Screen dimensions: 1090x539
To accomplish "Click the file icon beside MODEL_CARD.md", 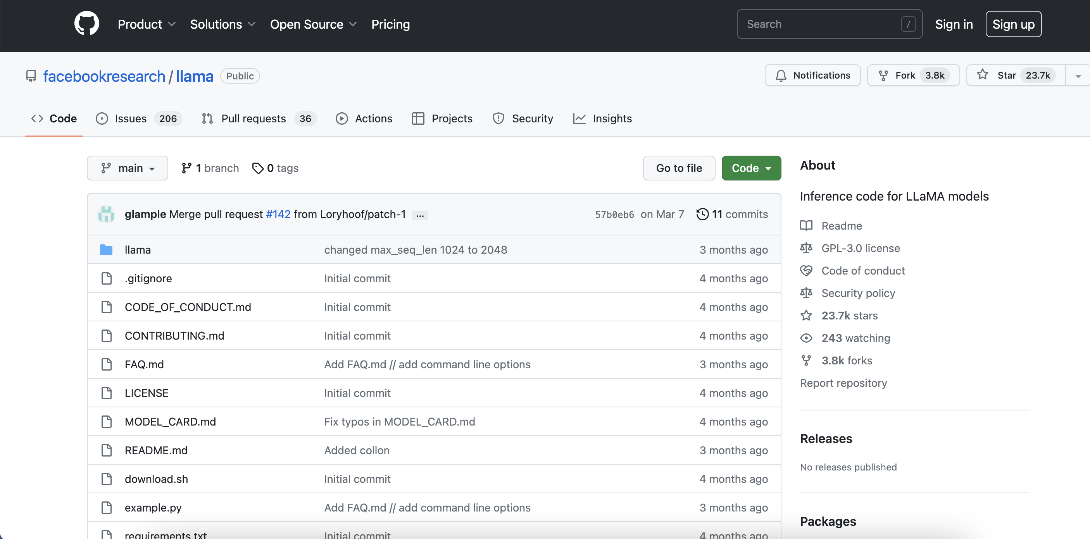I will click(x=107, y=422).
